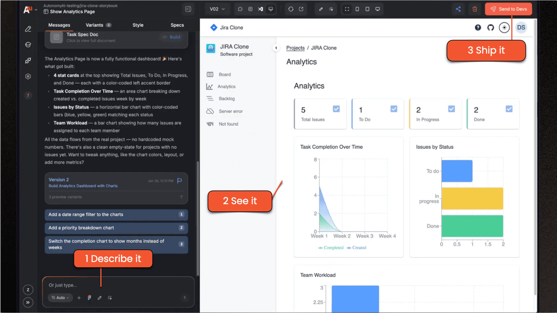
Task: Click the plus add attachment icon
Action: [x=79, y=298]
